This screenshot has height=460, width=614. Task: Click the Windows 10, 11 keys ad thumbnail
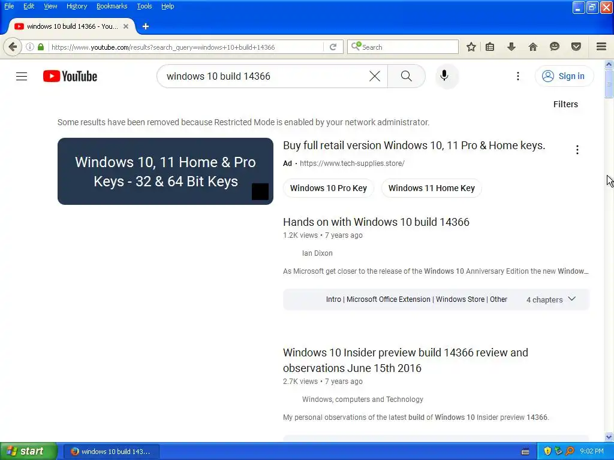pos(165,171)
